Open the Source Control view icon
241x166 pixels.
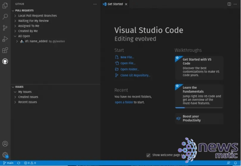(5, 28)
